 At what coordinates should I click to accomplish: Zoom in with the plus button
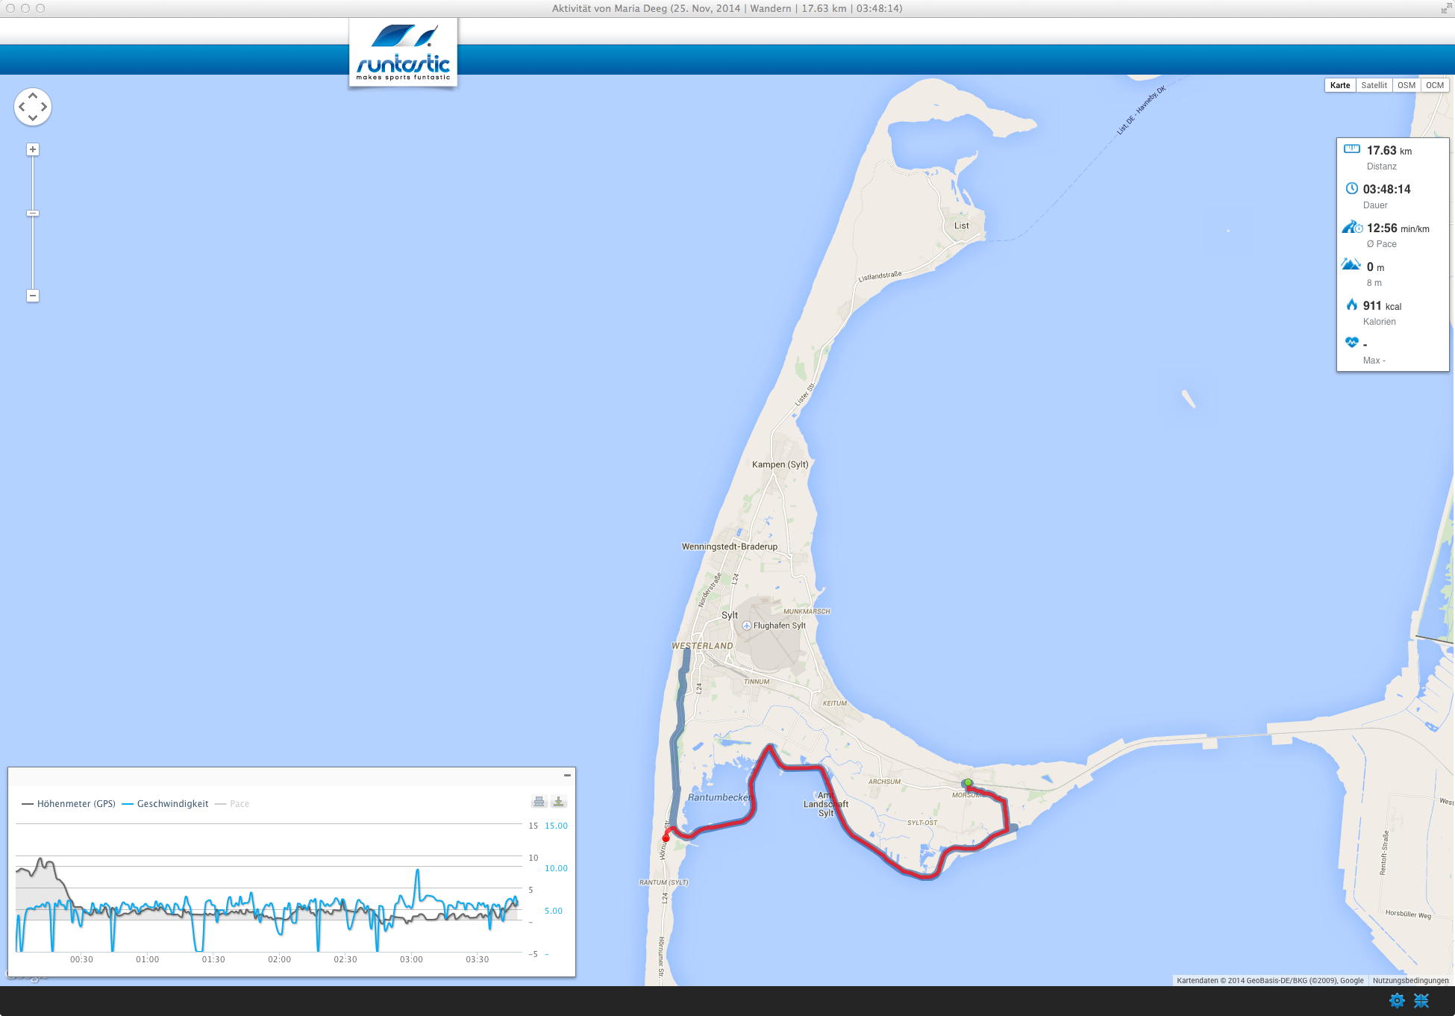tap(33, 149)
